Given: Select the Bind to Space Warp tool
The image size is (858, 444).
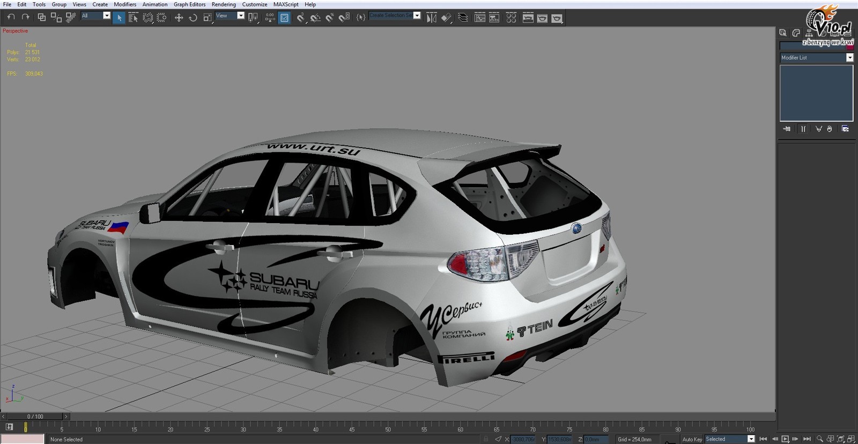Looking at the screenshot, I should point(70,18).
